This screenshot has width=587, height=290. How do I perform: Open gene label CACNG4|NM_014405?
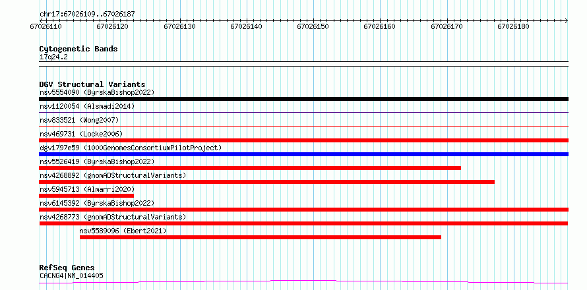71,276
